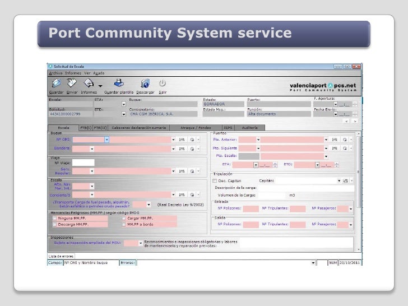Viewport: 408px width, 306px height.
Task: Click the Solicitud number 44341000002799
Action: [x=65, y=114]
